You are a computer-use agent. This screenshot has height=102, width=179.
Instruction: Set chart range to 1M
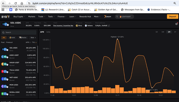coord(169,32)
